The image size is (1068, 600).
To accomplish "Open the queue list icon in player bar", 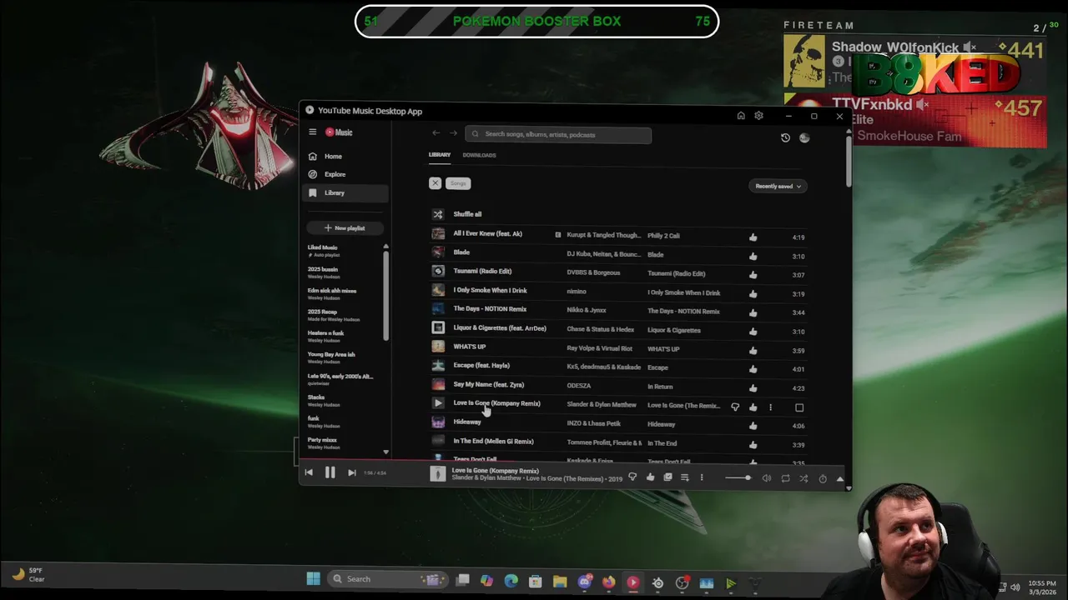I will click(684, 477).
